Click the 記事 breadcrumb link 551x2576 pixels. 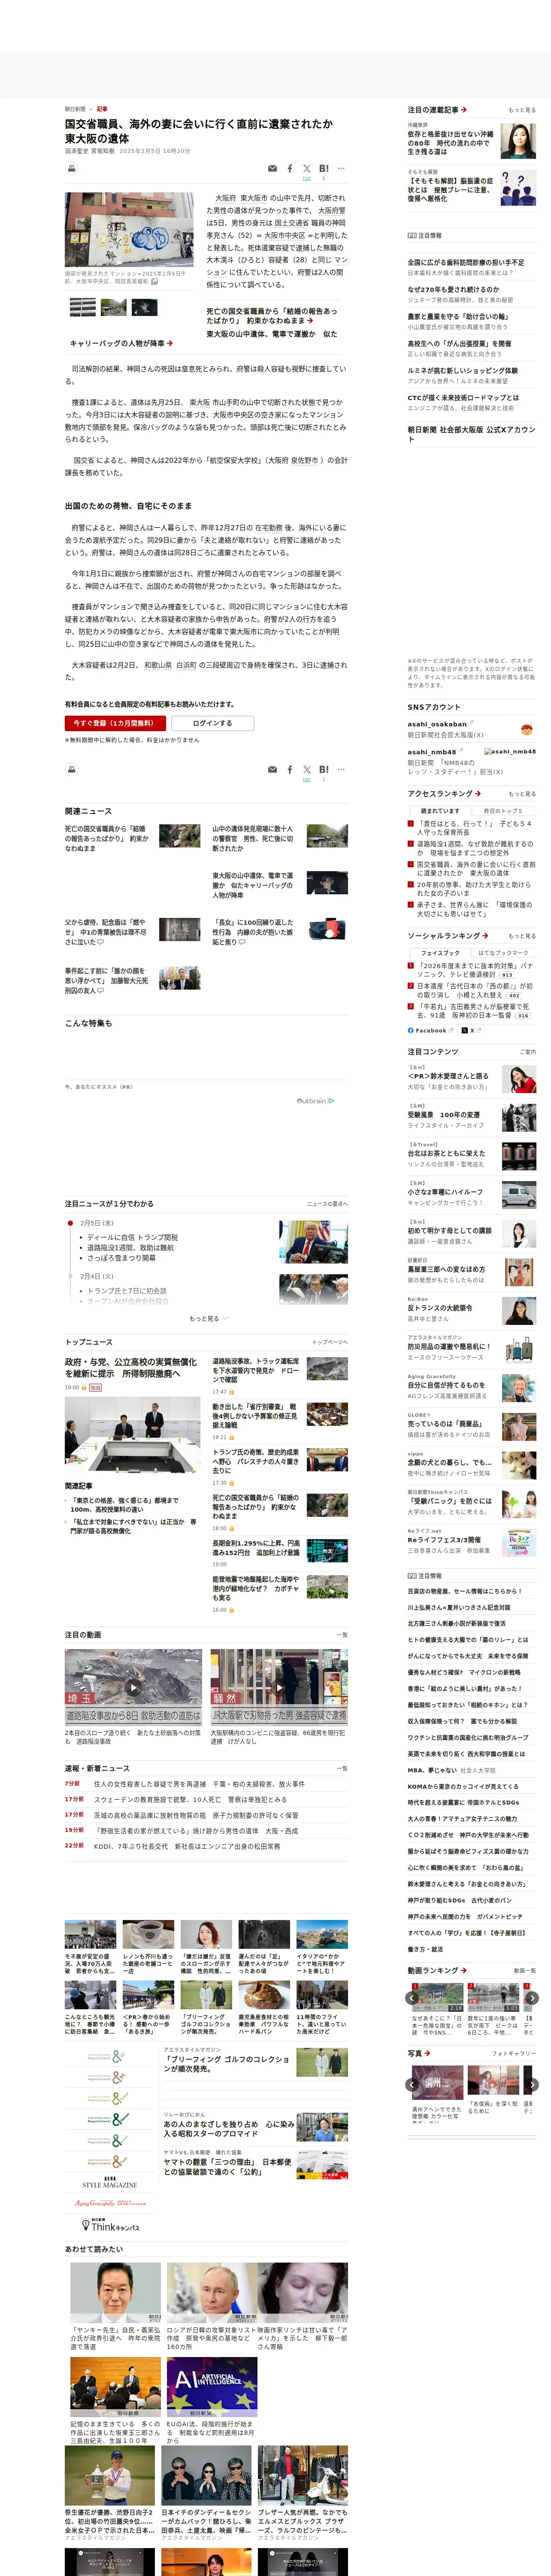(x=102, y=109)
